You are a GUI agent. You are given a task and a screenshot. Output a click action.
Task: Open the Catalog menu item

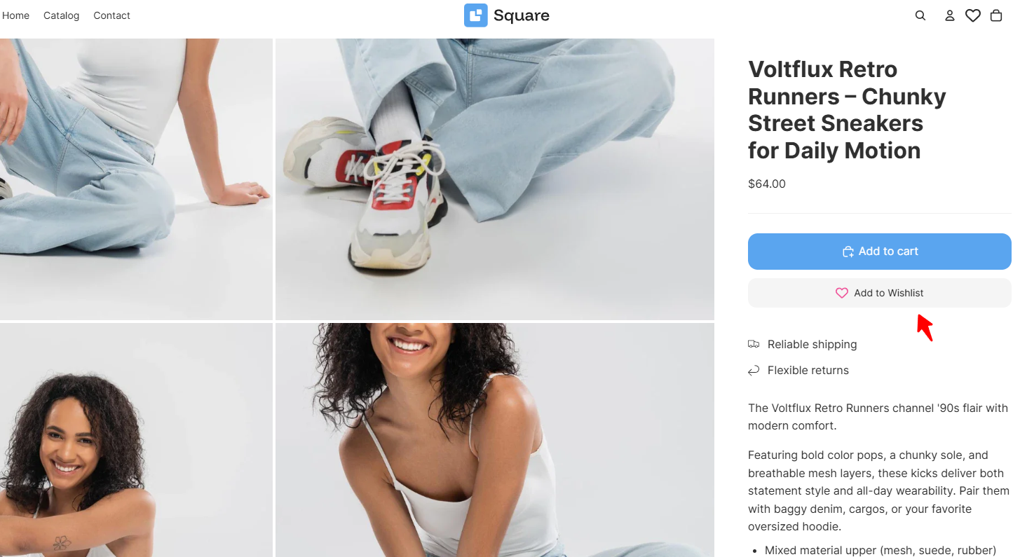61,15
